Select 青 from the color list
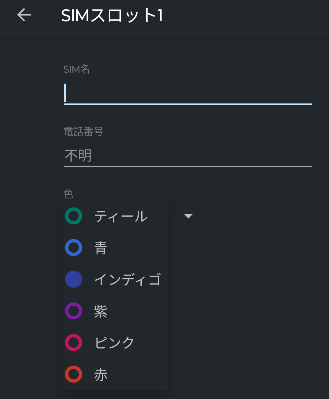329x399 pixels. pos(101,248)
